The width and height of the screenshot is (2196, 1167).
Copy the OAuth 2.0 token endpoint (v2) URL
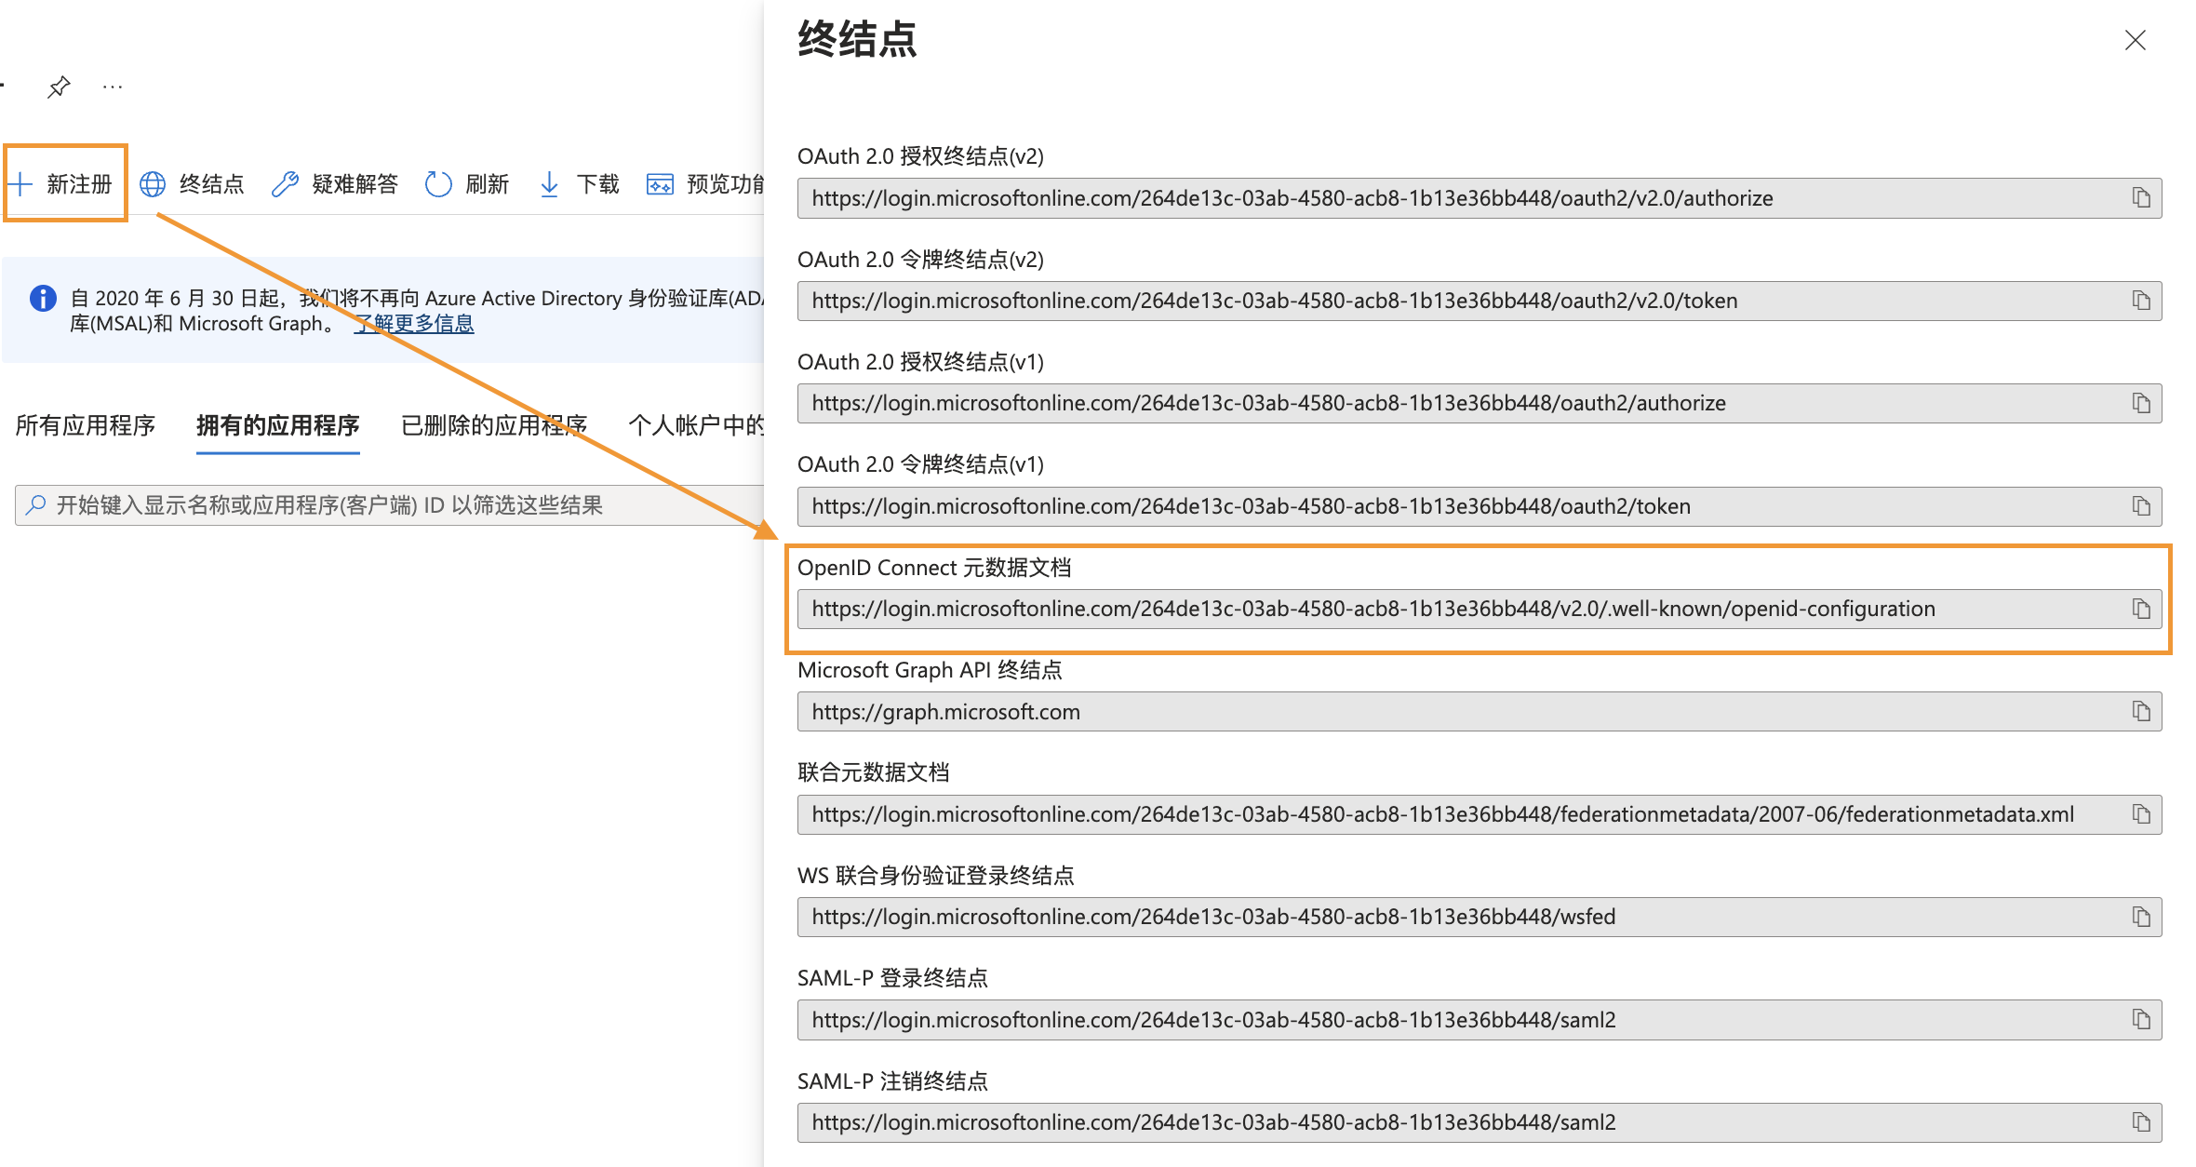coord(2141,301)
